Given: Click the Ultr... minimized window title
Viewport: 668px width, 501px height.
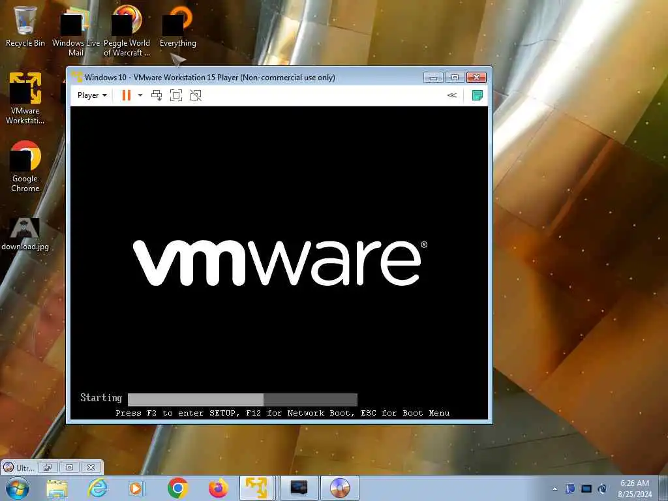Looking at the screenshot, I should 25,468.
